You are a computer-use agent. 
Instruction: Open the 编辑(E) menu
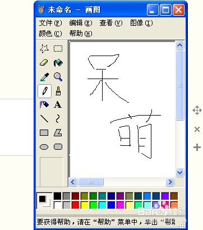(x=81, y=23)
